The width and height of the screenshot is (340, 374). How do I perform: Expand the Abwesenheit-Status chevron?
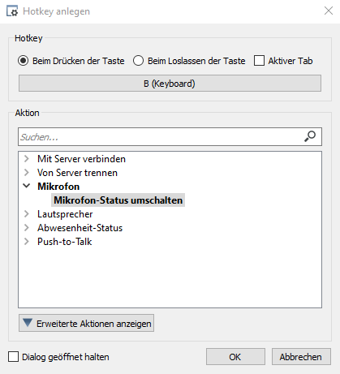click(x=27, y=227)
